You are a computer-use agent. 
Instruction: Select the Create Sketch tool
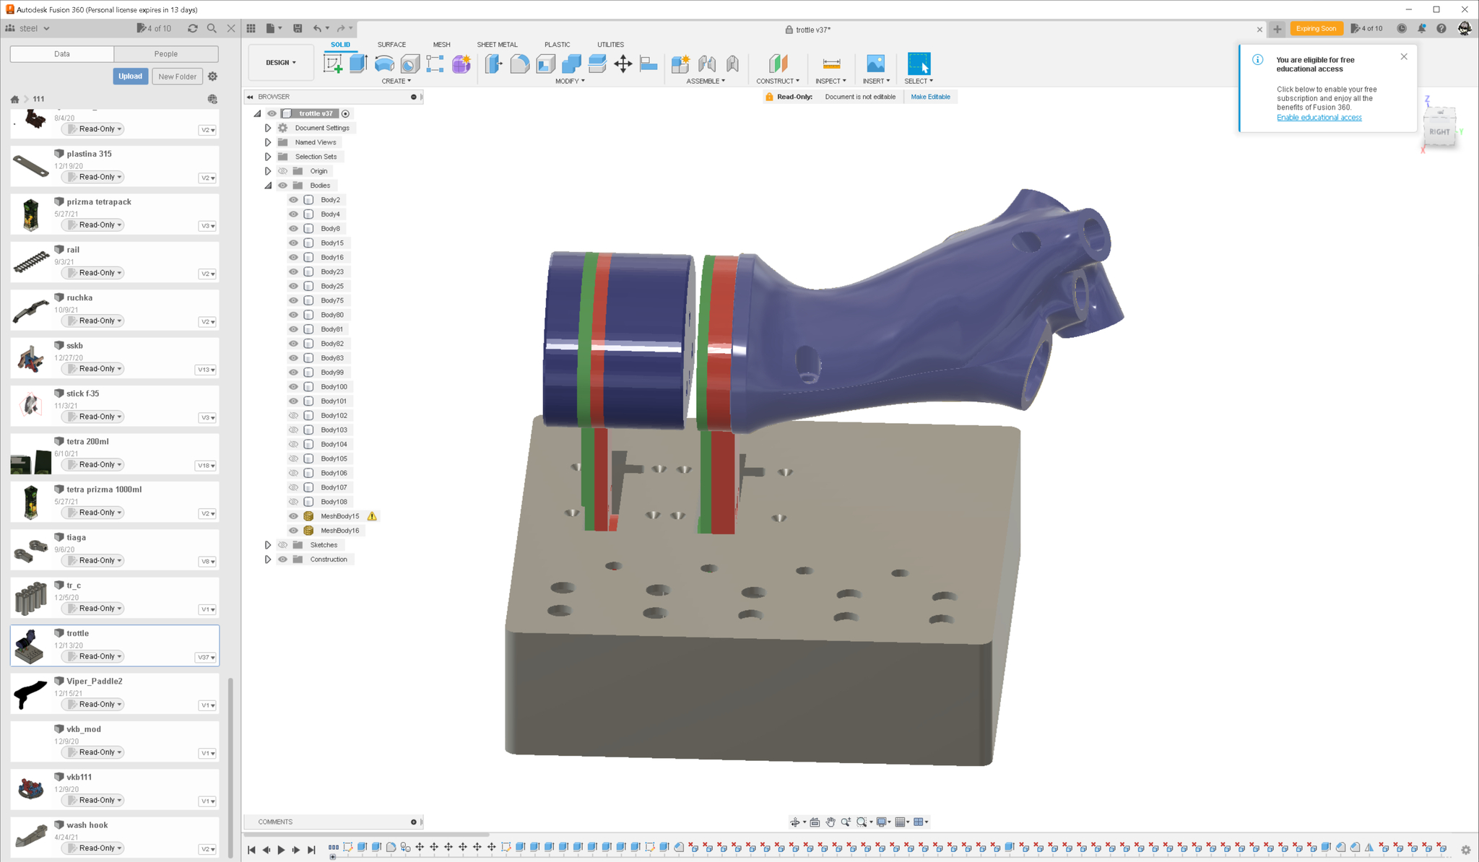(333, 64)
